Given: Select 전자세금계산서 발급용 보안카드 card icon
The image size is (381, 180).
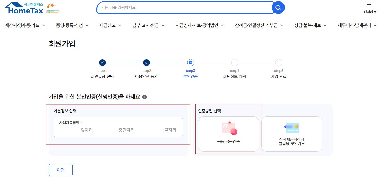Looking at the screenshot, I should pyautogui.click(x=292, y=128).
